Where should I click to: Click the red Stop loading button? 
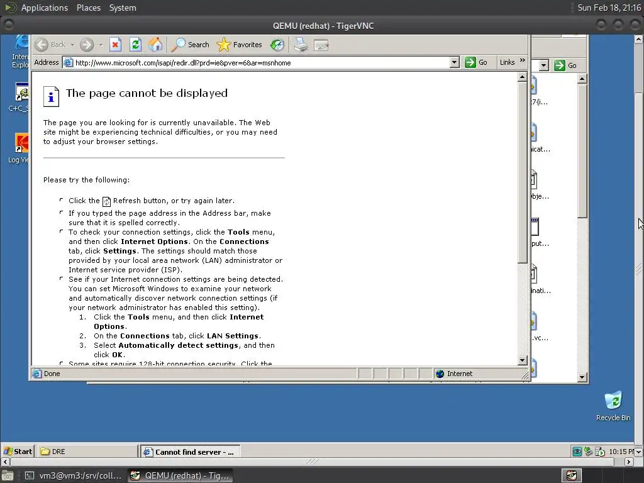tap(116, 45)
